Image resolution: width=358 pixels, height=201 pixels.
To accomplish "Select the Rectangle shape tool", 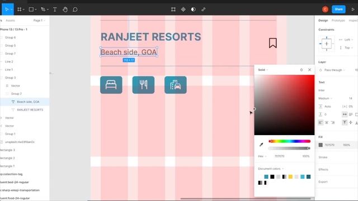I will click(31, 9).
